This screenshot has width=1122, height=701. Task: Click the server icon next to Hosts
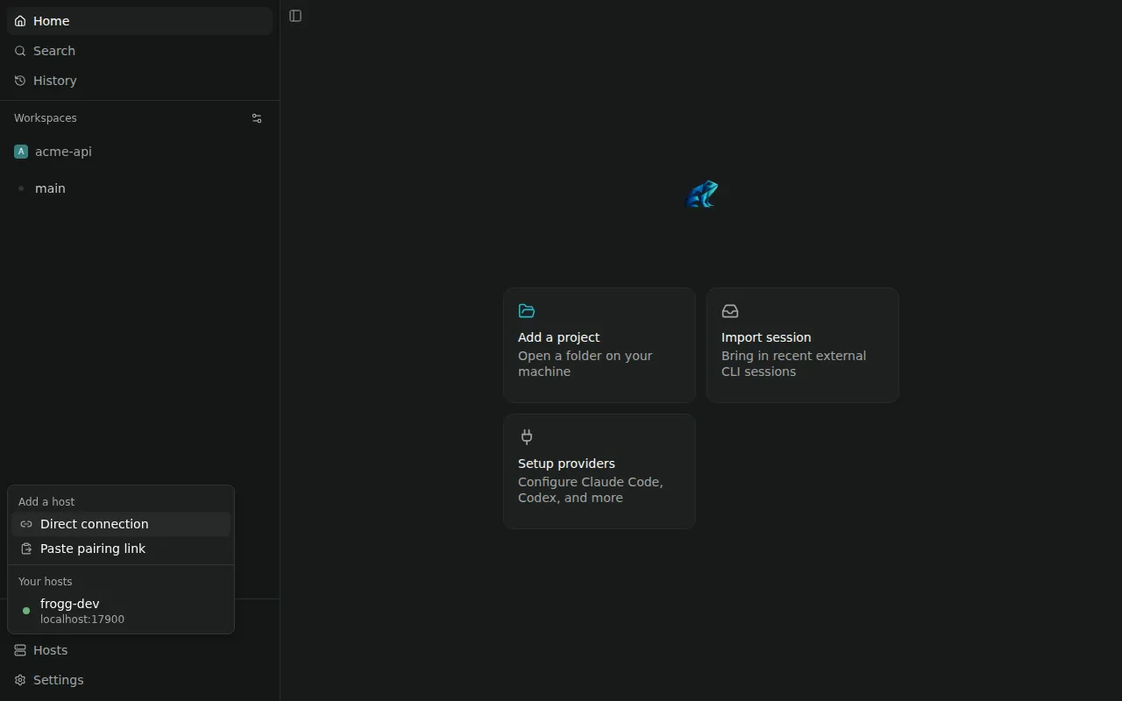click(x=20, y=650)
